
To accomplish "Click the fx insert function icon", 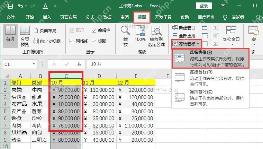I will coord(79,64).
